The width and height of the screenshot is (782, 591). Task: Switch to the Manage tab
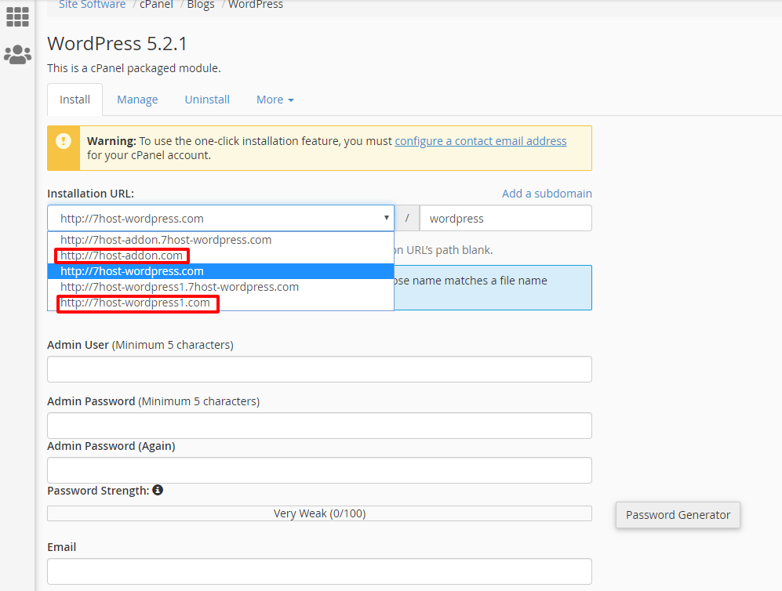pos(137,100)
